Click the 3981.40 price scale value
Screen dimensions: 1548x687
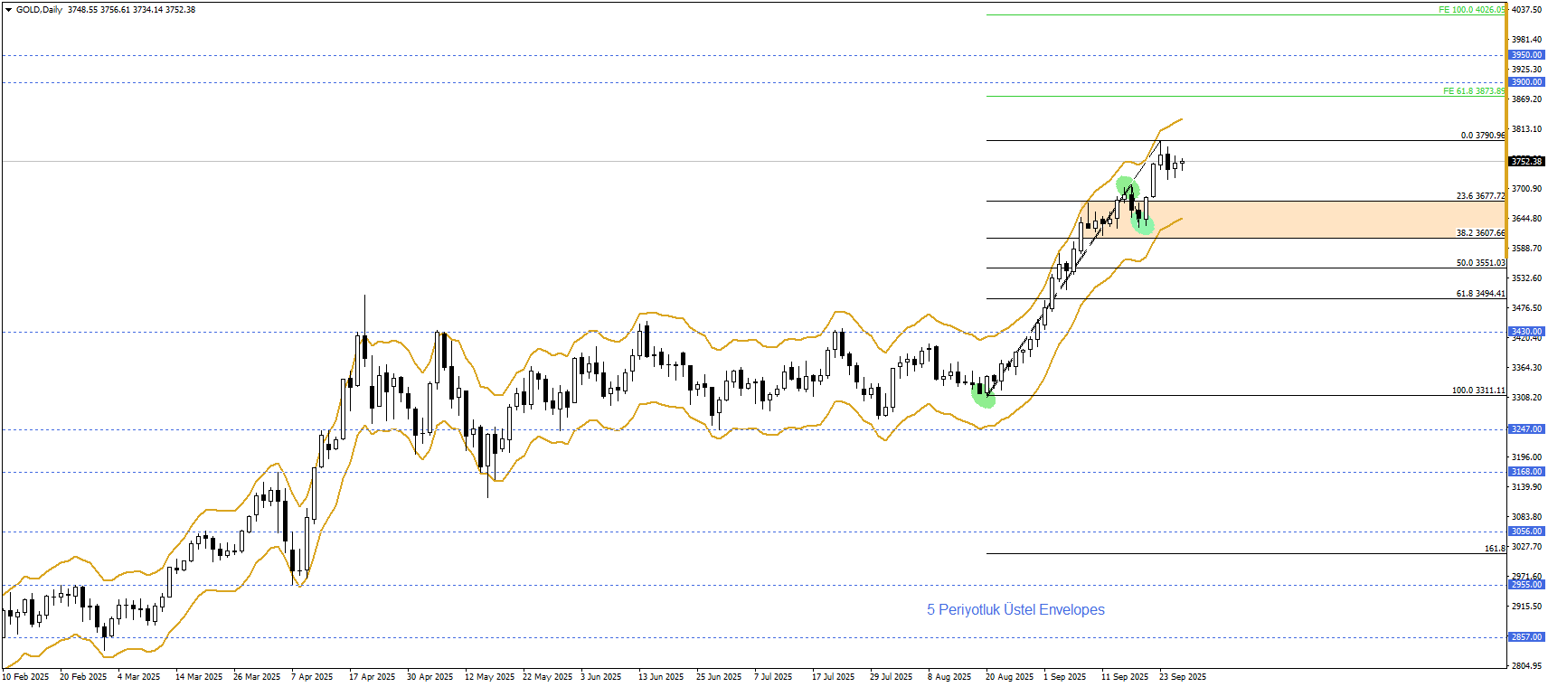pyautogui.click(x=1527, y=40)
